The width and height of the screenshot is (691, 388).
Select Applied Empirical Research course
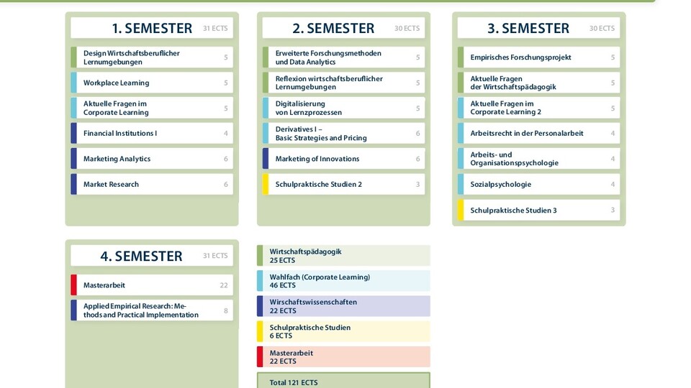point(152,310)
